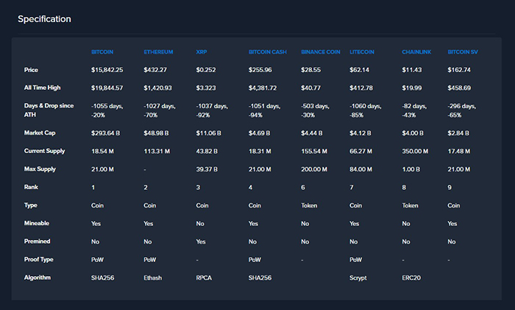515x310 pixels.
Task: Select Litecoin price $62.14
Action: (x=359, y=70)
